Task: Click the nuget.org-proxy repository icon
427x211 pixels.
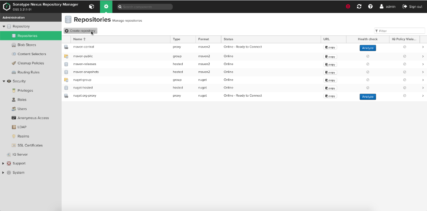Action: click(x=66, y=96)
